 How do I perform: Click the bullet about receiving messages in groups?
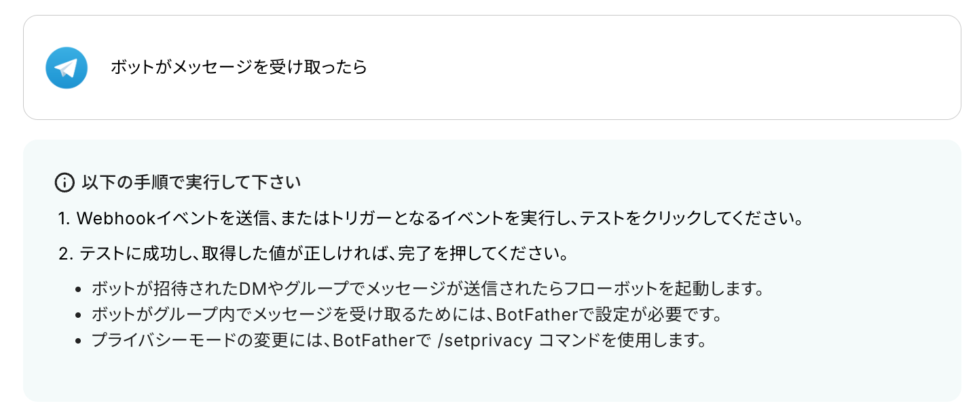[x=405, y=315]
